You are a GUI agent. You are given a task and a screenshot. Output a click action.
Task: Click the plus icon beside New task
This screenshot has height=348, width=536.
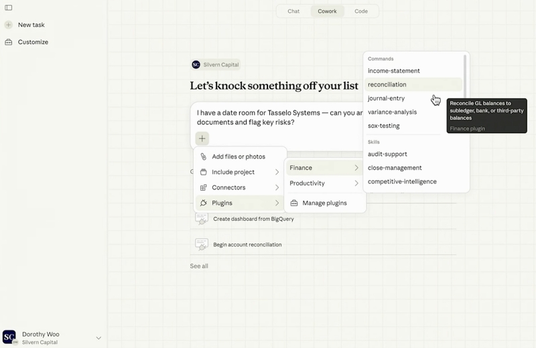[9, 25]
